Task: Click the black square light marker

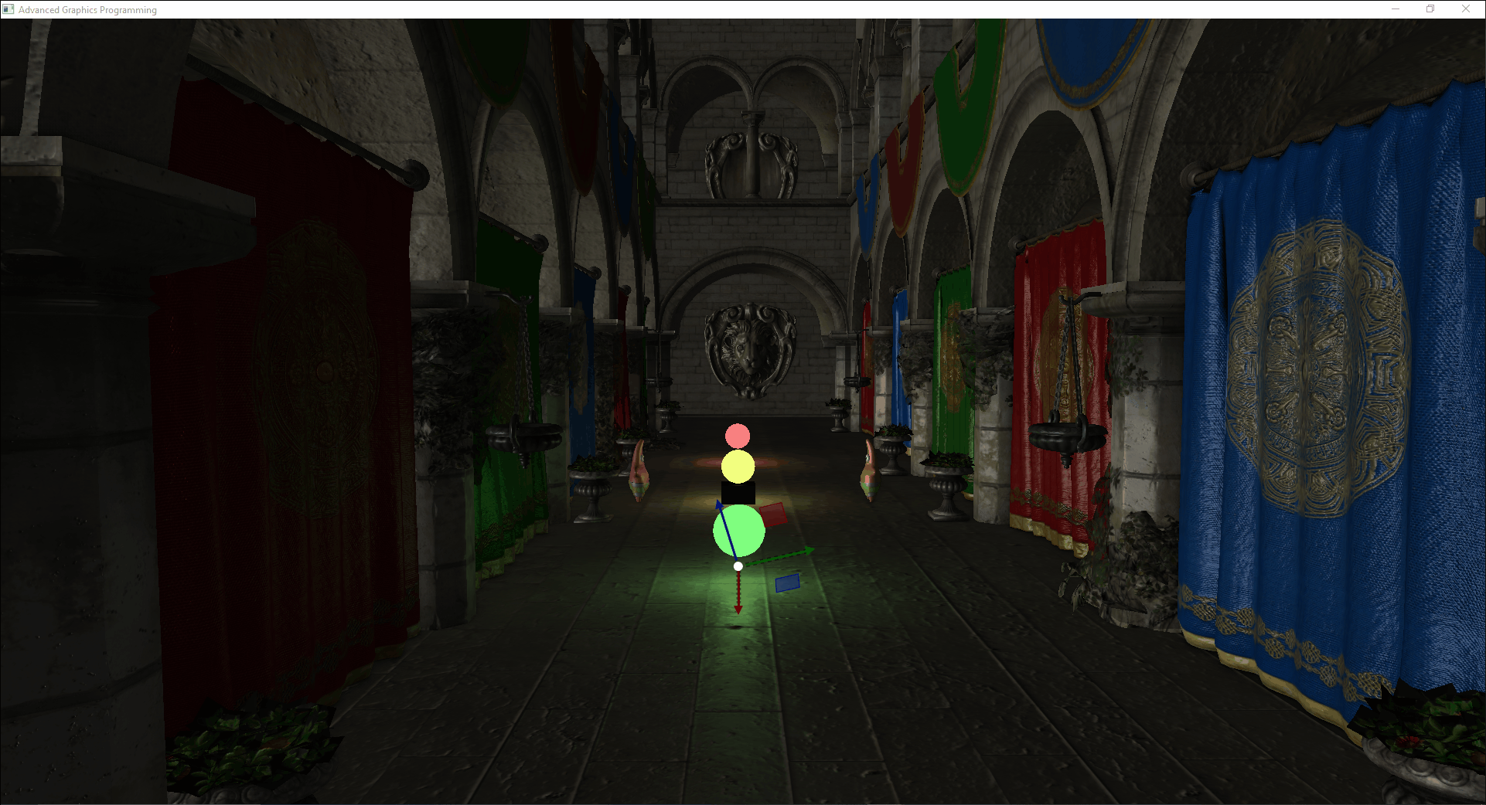Action: tap(738, 492)
